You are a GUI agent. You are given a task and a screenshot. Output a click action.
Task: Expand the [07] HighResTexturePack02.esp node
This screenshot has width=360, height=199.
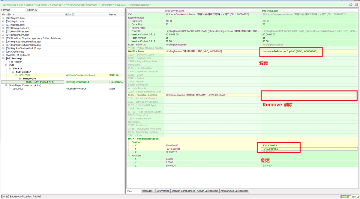[x=3, y=45]
